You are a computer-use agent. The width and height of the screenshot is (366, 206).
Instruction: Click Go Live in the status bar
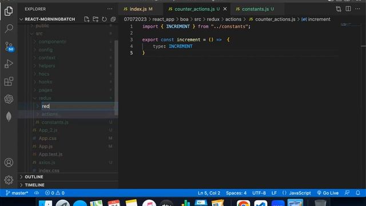coord(328,193)
